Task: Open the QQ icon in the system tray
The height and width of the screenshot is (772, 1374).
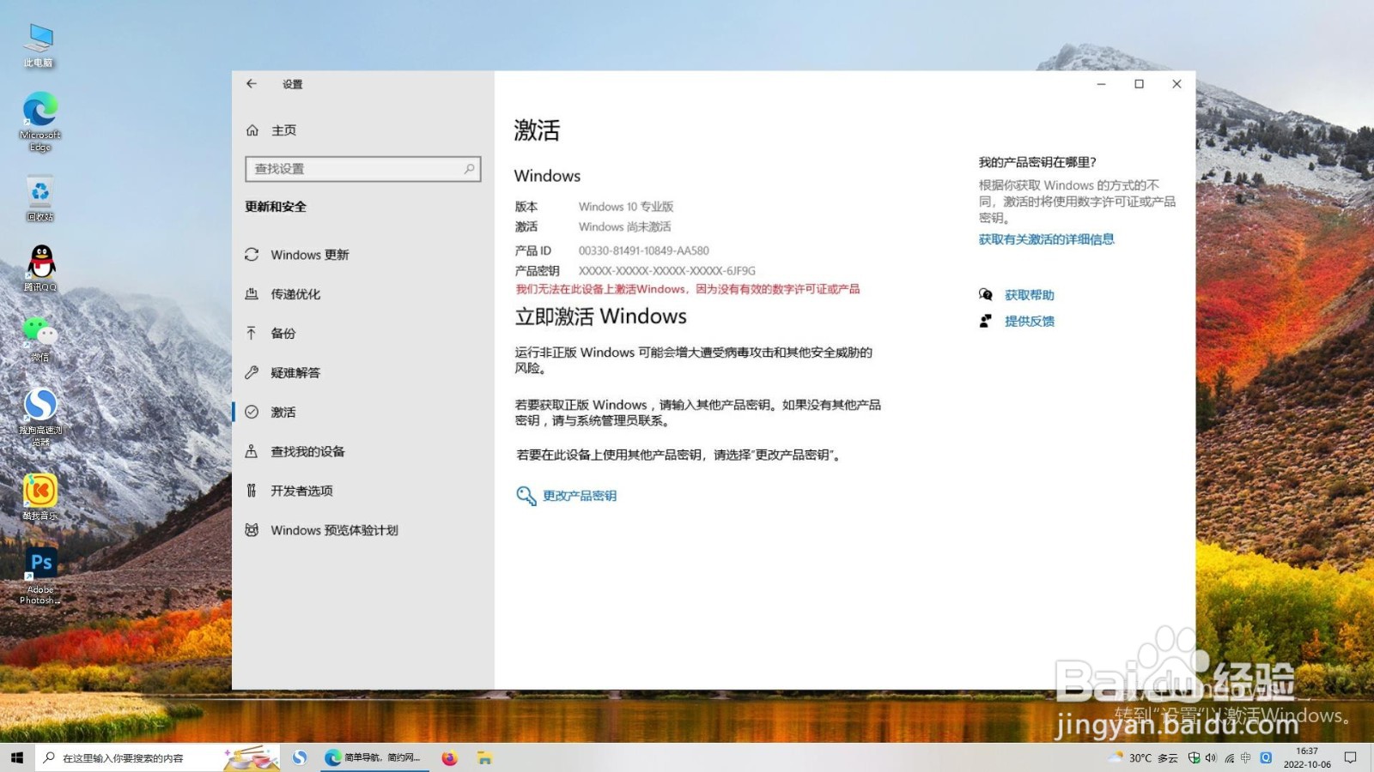Action: [1265, 757]
